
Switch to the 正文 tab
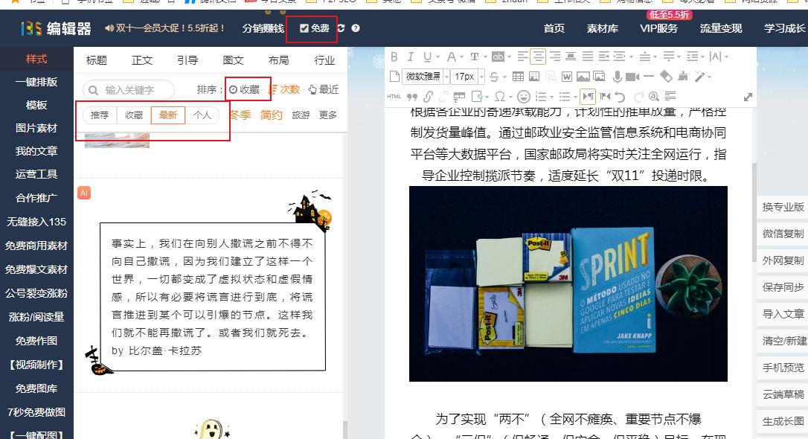tap(141, 60)
